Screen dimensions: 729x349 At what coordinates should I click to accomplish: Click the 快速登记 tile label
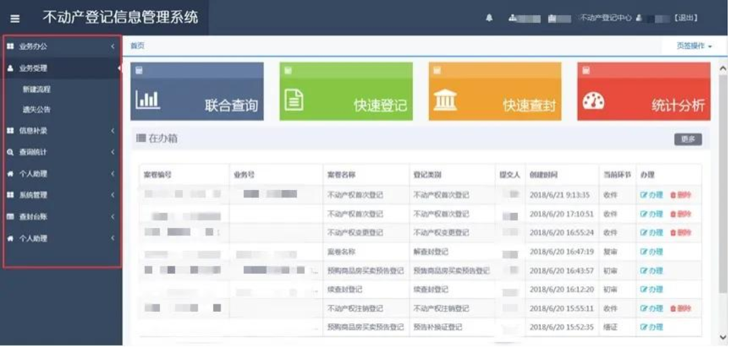click(380, 106)
